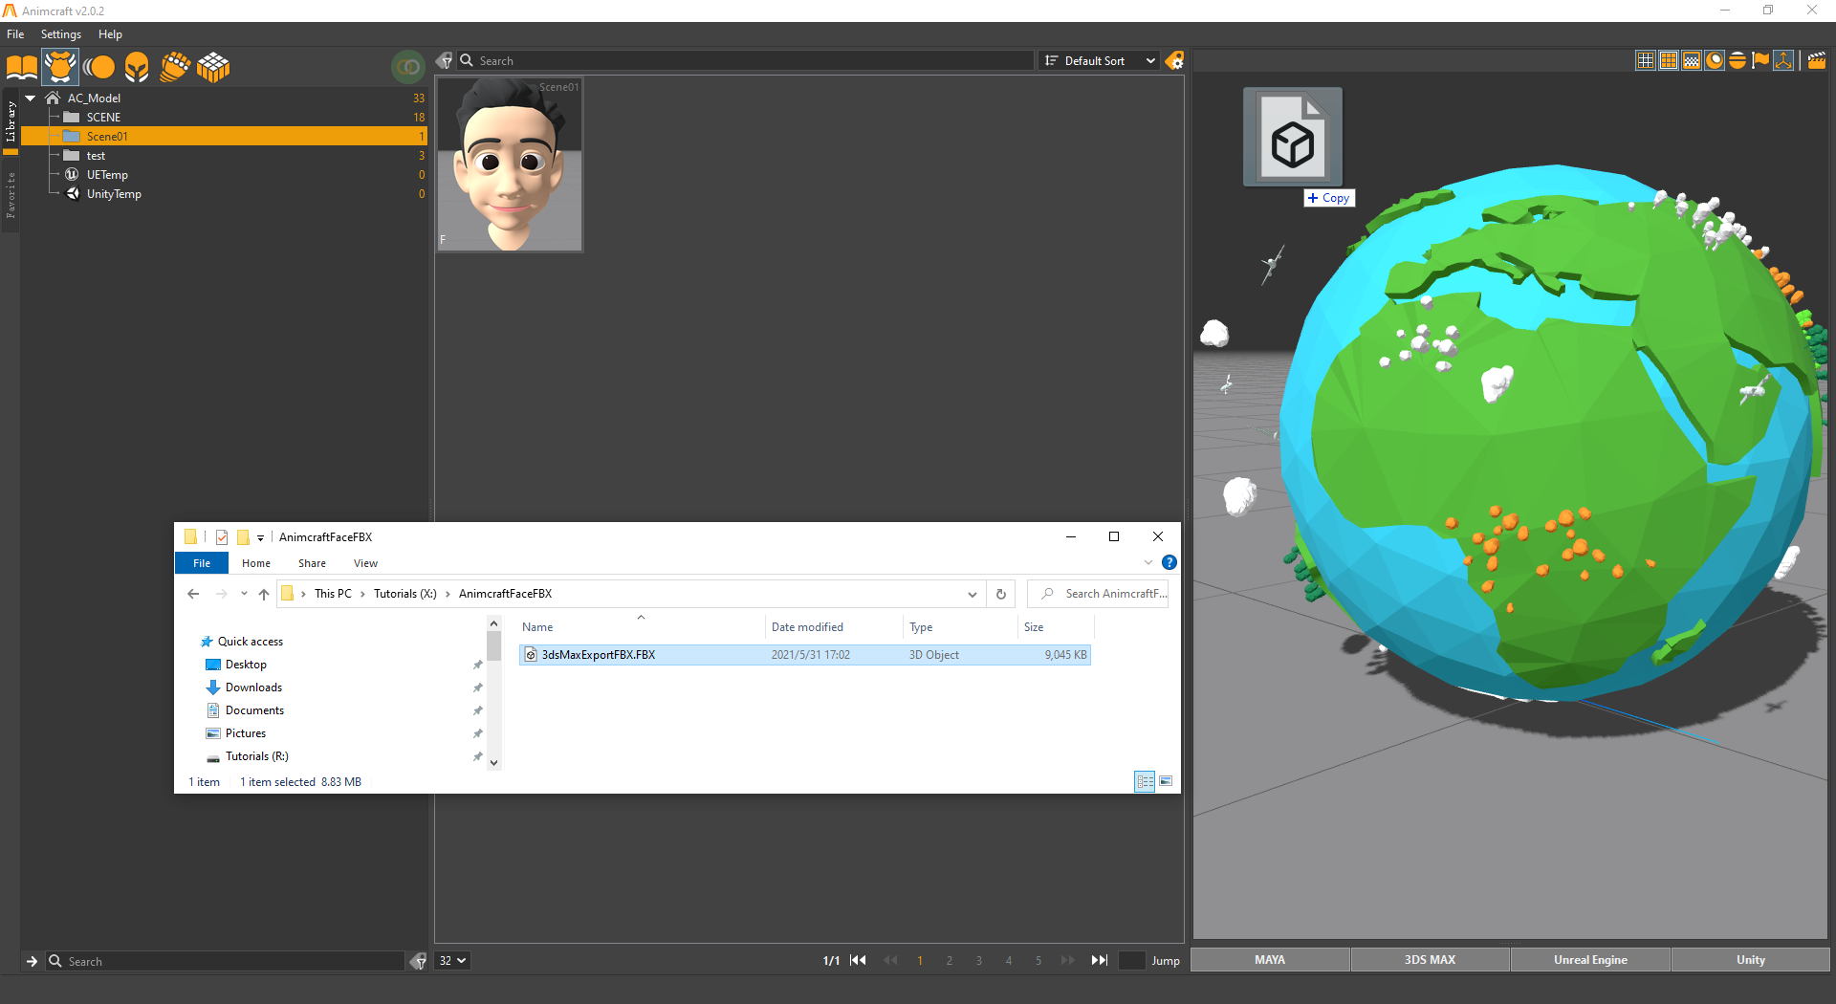Screen dimensions: 1836x1004
Task: Toggle the axis arrows display
Action: tap(1783, 60)
